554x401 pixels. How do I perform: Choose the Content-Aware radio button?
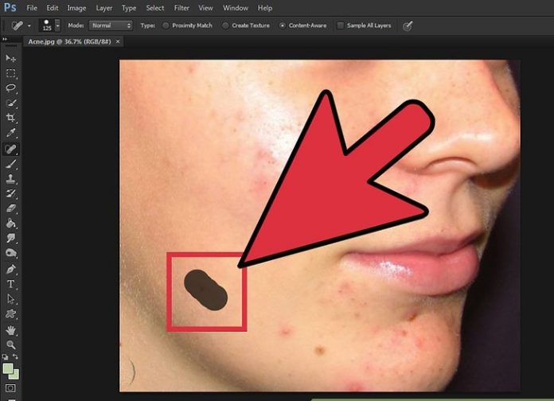click(x=283, y=25)
